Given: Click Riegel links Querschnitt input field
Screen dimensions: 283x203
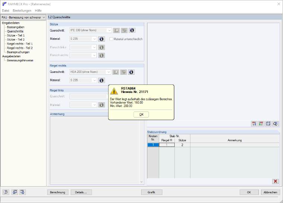Looking at the screenshot, I should pos(89,96).
